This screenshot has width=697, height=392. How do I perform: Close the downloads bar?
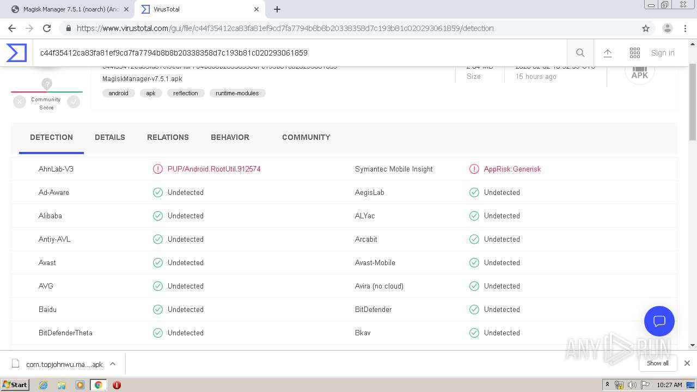(x=687, y=363)
